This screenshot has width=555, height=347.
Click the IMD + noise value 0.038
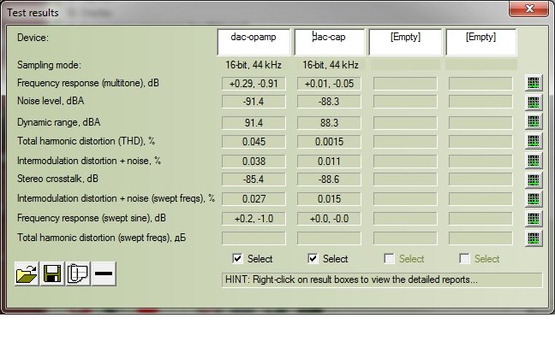click(x=254, y=162)
